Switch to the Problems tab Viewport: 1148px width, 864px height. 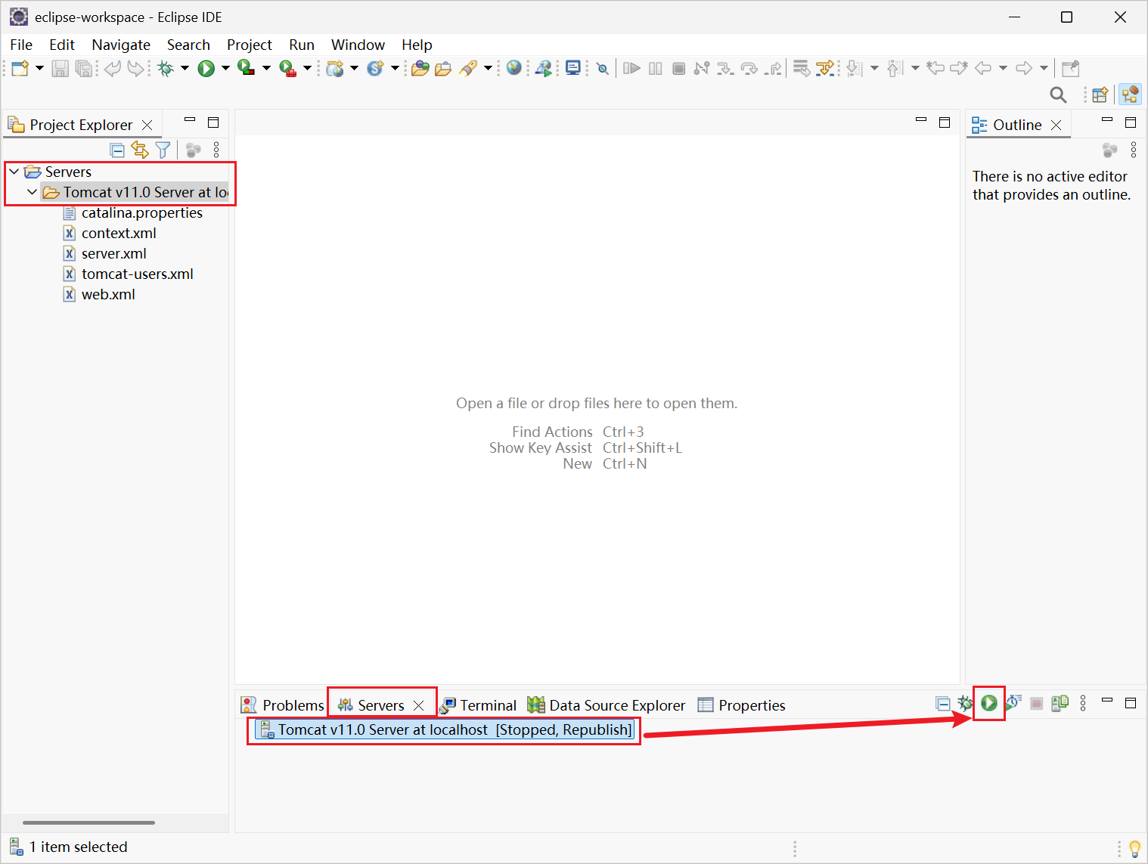point(283,705)
